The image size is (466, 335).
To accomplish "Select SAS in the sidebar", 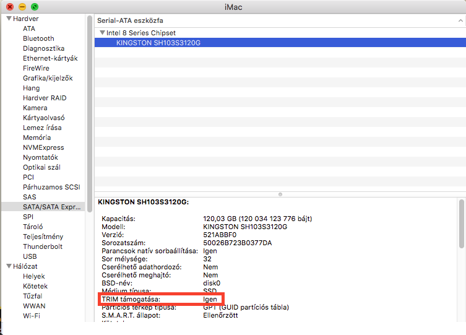I will pos(30,197).
